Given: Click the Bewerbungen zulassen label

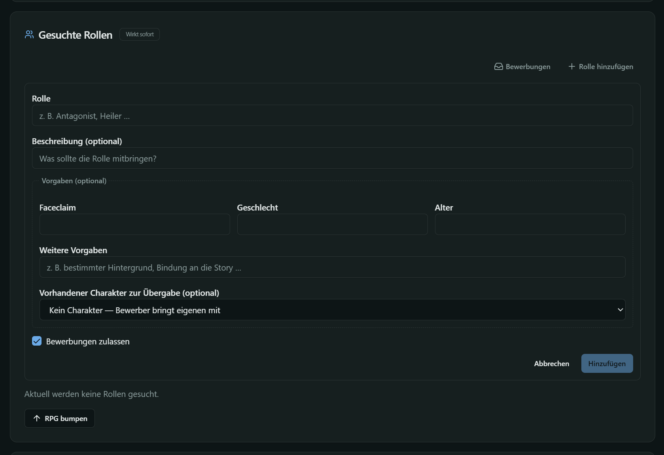Looking at the screenshot, I should pos(88,342).
